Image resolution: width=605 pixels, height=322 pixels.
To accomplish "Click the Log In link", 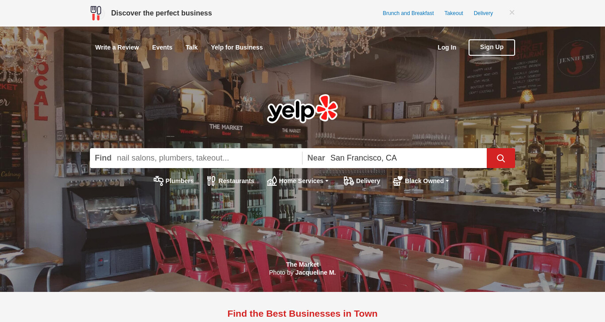I will 447,47.
